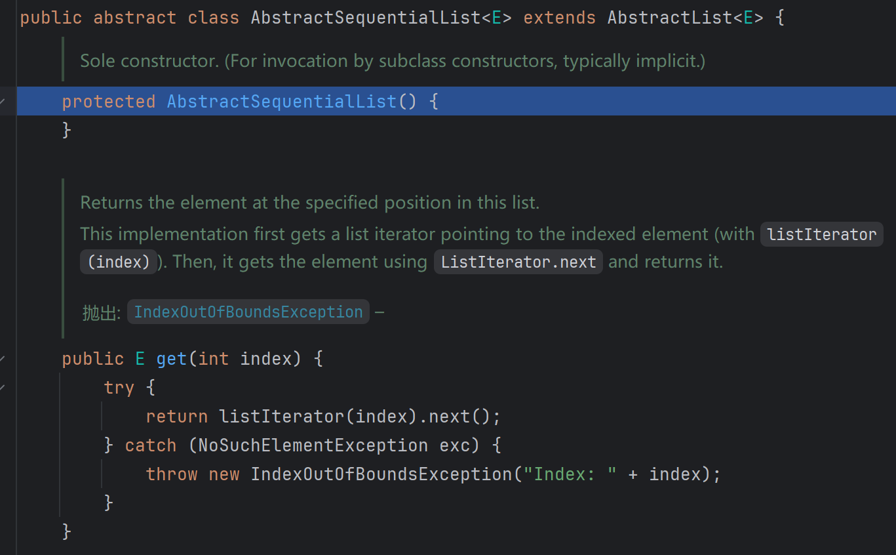Select the listIterator(index) inline code reference
This screenshot has width=896, height=555.
tap(821, 234)
